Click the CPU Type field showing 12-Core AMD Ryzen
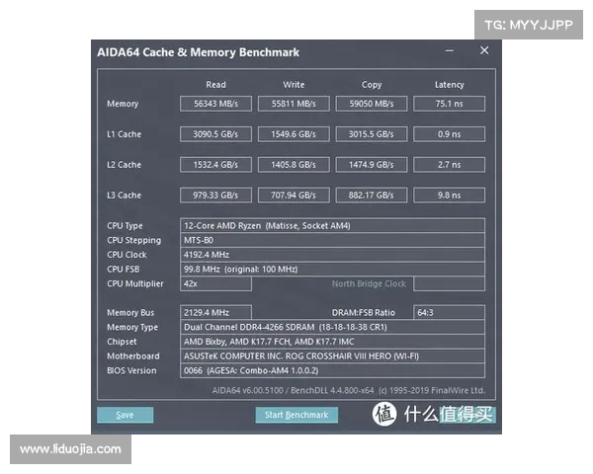593x474 pixels. [332, 226]
